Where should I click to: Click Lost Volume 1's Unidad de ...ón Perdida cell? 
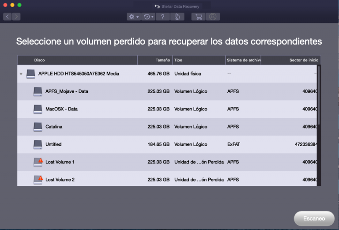(199, 162)
